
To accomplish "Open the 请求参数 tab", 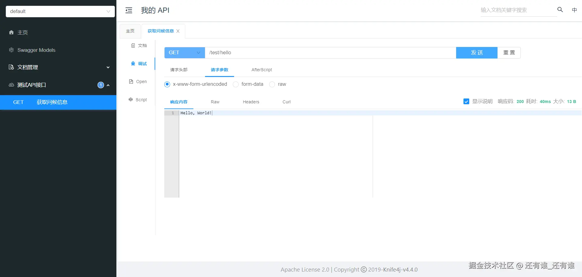I will [219, 70].
